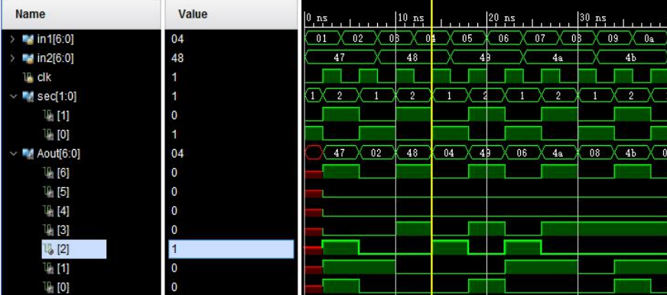The height and width of the screenshot is (295, 667).
Task: Click the sec[1:0] bus icon
Action: coord(28,96)
